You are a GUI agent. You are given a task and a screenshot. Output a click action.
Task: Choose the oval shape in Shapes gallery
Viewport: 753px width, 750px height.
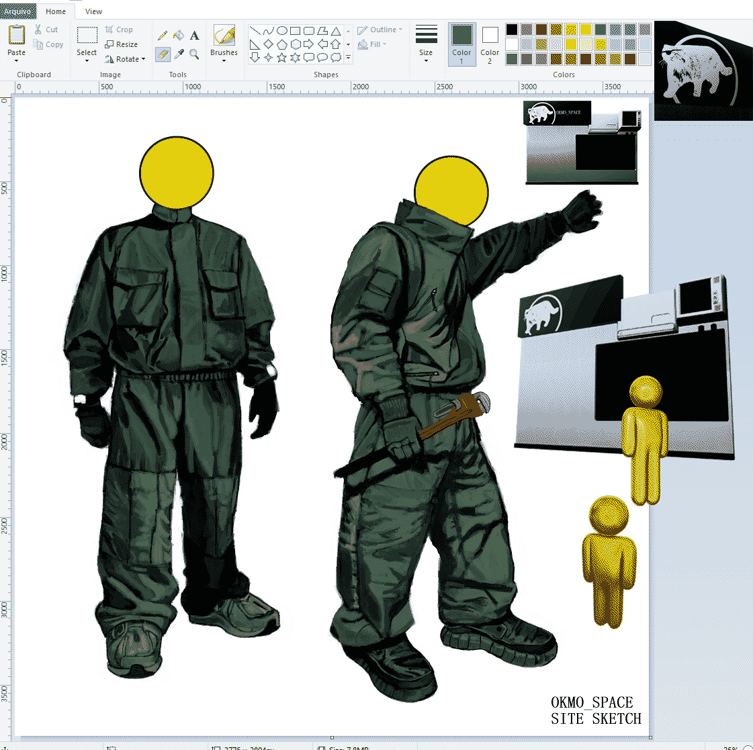[x=282, y=30]
